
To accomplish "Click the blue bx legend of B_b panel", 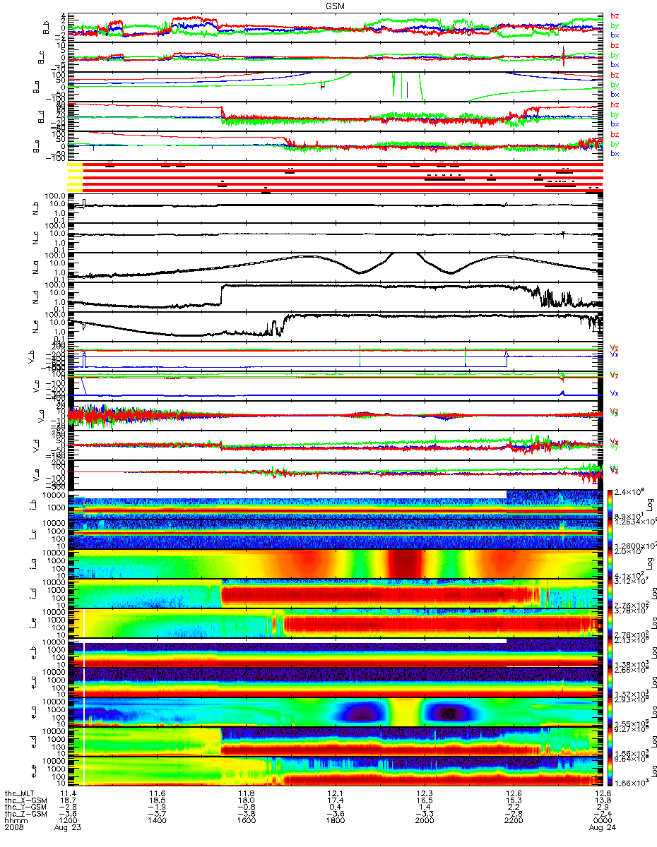I will (x=613, y=35).
